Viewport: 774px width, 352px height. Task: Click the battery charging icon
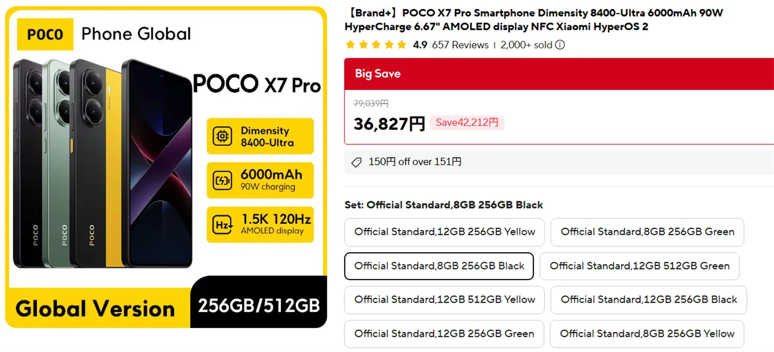(x=223, y=180)
